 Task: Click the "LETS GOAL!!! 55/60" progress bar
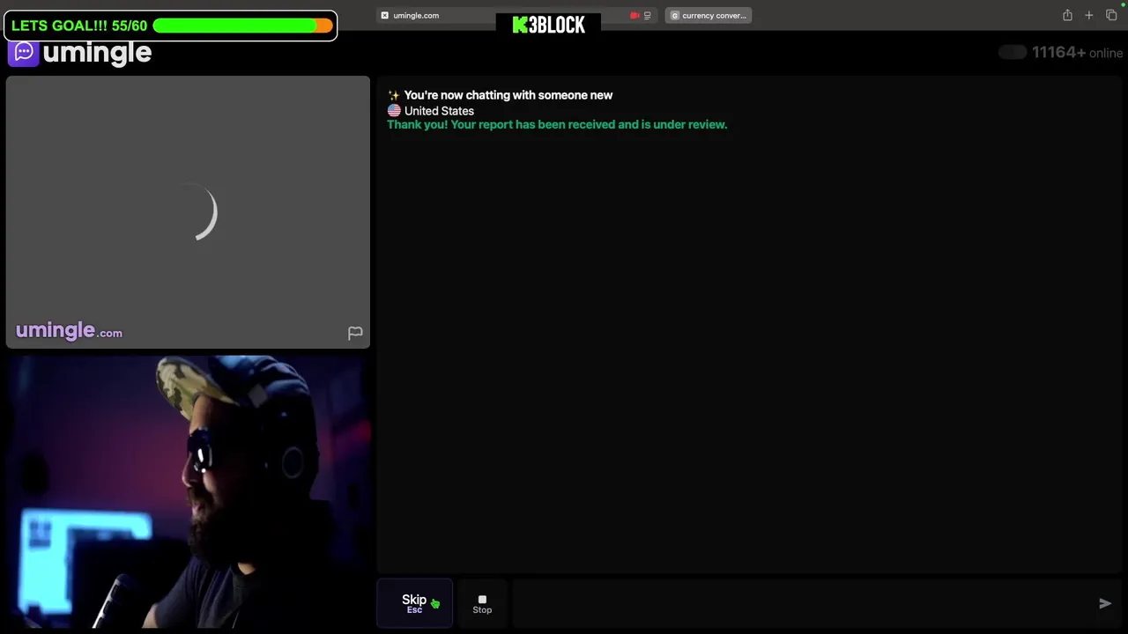coord(169,26)
